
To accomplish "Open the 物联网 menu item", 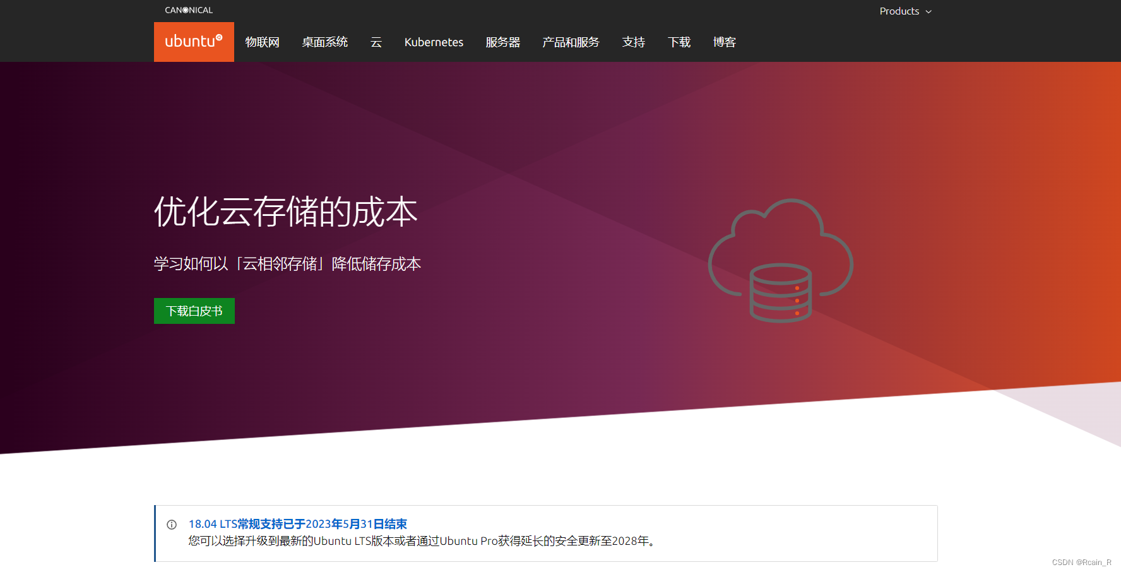I will click(262, 42).
